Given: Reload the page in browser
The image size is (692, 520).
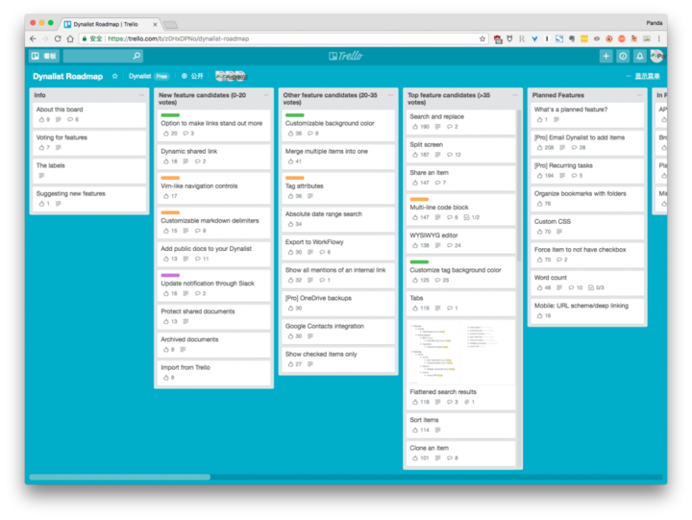Looking at the screenshot, I should click(58, 38).
